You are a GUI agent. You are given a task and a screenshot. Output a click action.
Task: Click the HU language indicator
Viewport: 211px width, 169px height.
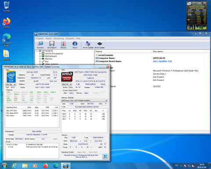click(x=177, y=165)
